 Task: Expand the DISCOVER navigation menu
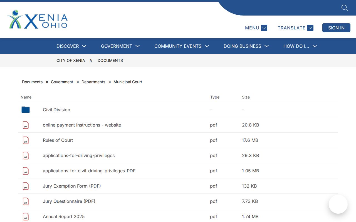71,46
